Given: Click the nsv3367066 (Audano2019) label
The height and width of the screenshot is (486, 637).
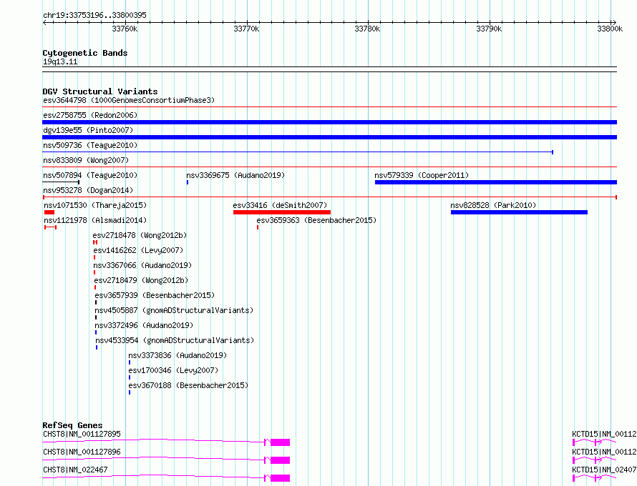Looking at the screenshot, I should (x=142, y=265).
